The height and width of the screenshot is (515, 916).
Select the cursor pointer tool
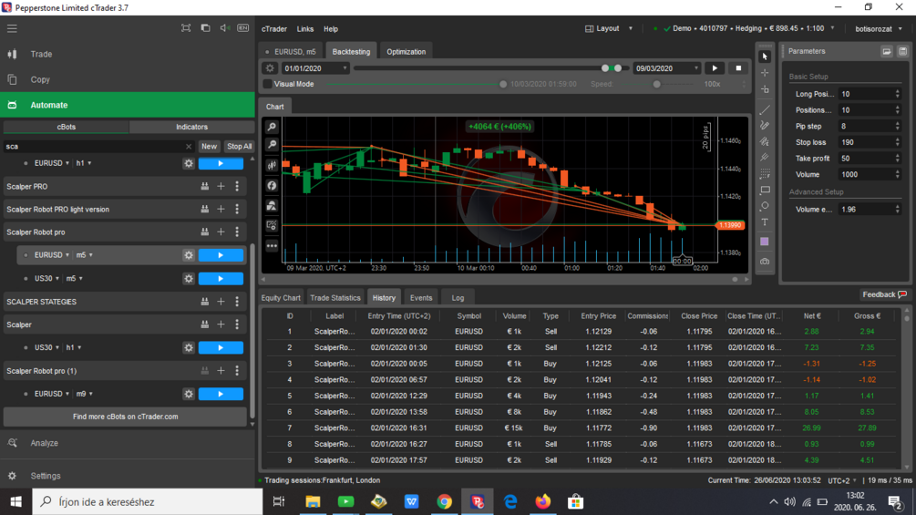(x=765, y=57)
